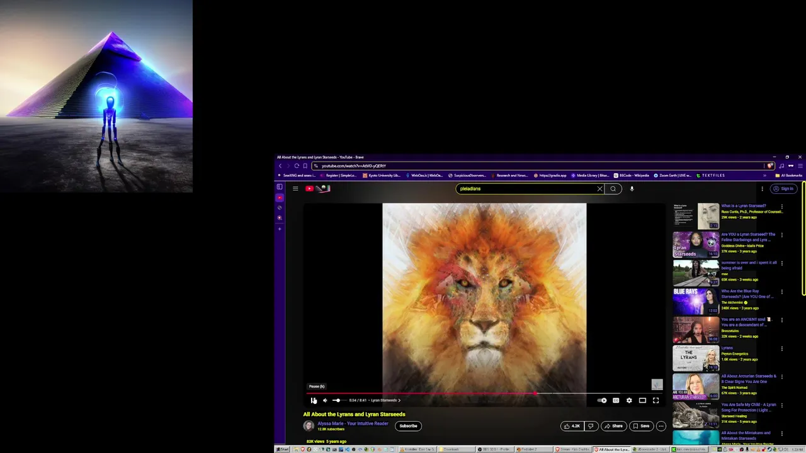The width and height of the screenshot is (806, 453).
Task: Open more actions ellipsis under video
Action: click(661, 426)
